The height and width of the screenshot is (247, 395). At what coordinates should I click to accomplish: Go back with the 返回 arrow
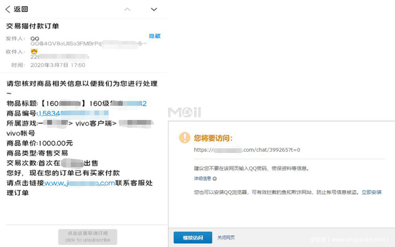click(x=17, y=9)
